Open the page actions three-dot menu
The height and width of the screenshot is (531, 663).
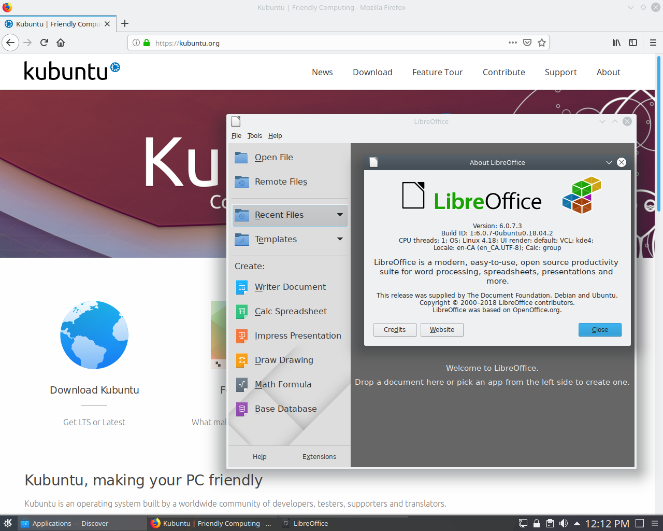point(513,43)
